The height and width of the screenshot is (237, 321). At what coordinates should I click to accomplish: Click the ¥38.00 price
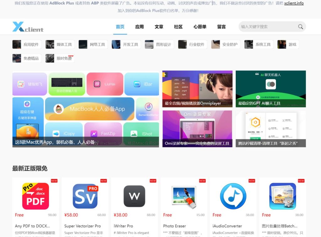(121, 215)
